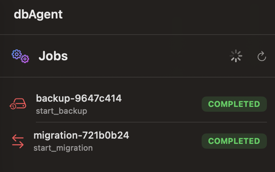
Task: Click the dbAgent title
Action: point(38,14)
